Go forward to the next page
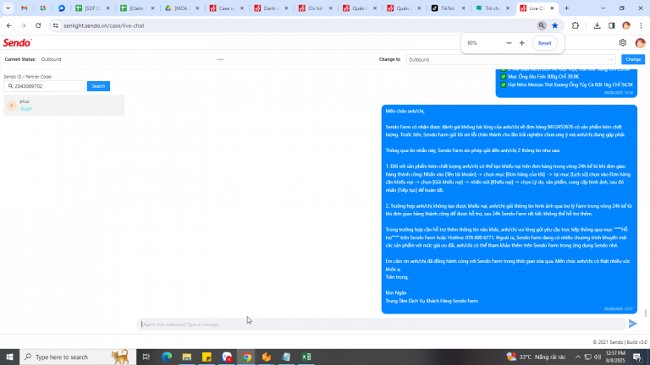The image size is (650, 365). pos(24,25)
